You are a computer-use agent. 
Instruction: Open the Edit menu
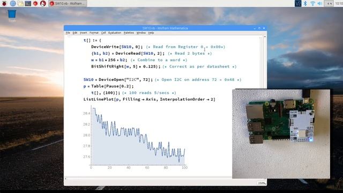tap(75, 33)
